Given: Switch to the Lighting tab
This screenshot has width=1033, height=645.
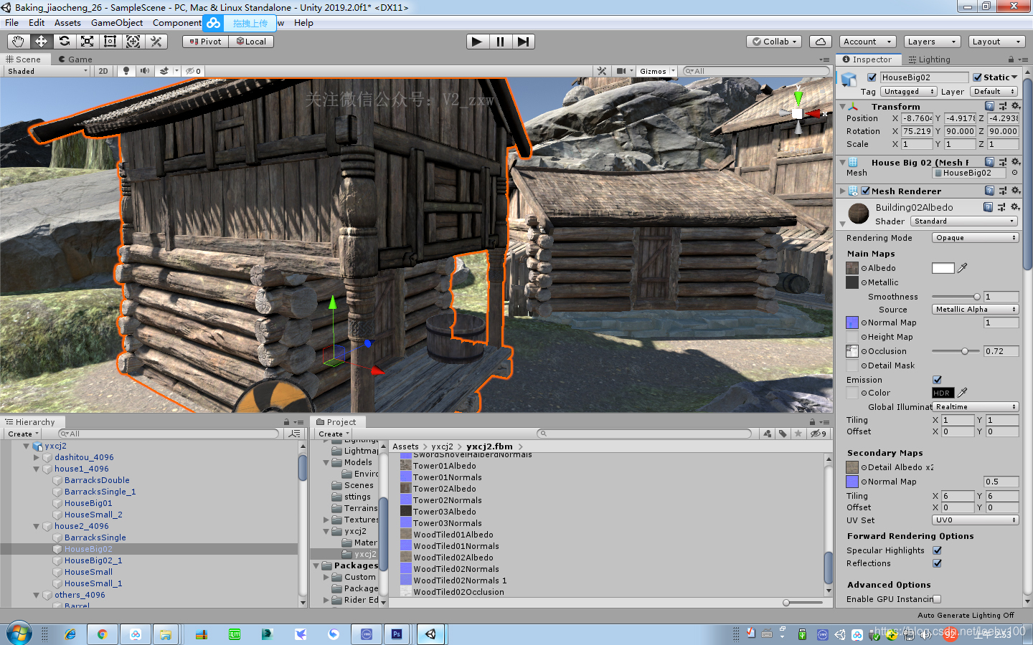Looking at the screenshot, I should point(929,59).
